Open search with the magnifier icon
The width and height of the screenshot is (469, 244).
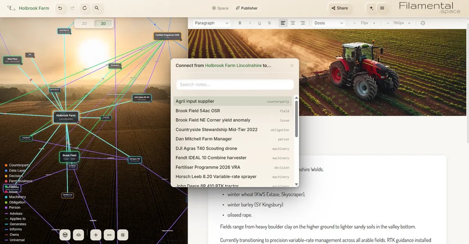coord(97,8)
